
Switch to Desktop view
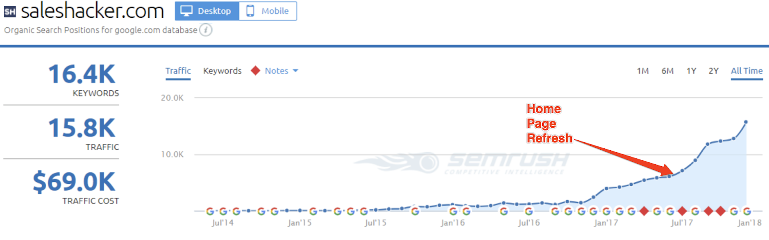tap(207, 11)
